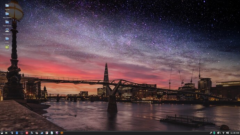Click the 11:38 AM clock
The height and width of the screenshot is (135, 240).
click(x=235, y=133)
